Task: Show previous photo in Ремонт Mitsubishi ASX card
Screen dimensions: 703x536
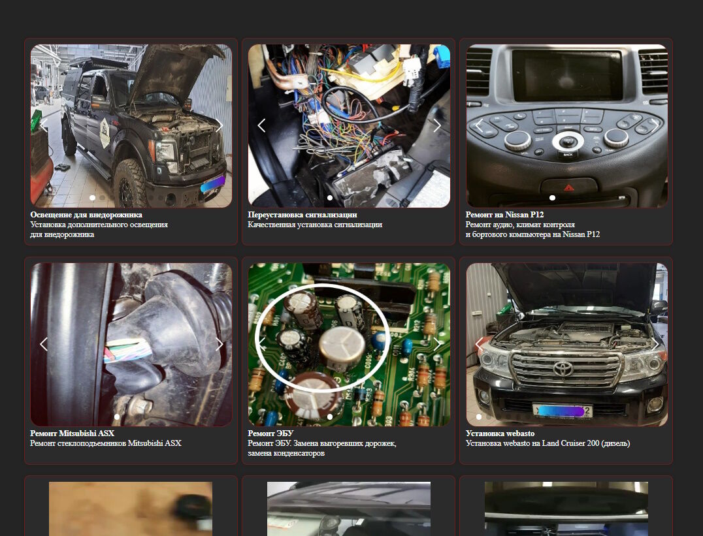Action: (44, 344)
